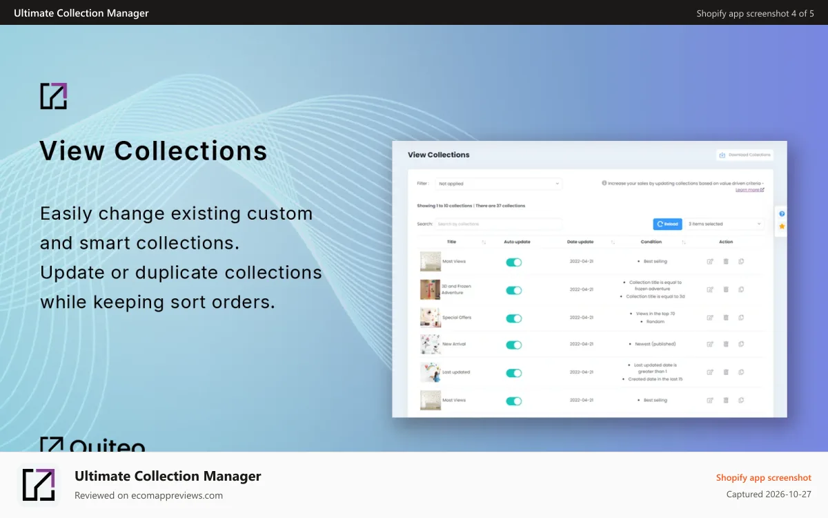Viewport: 828px width, 518px height.
Task: Duplicate the New Arrival collection
Action: pyautogui.click(x=741, y=344)
